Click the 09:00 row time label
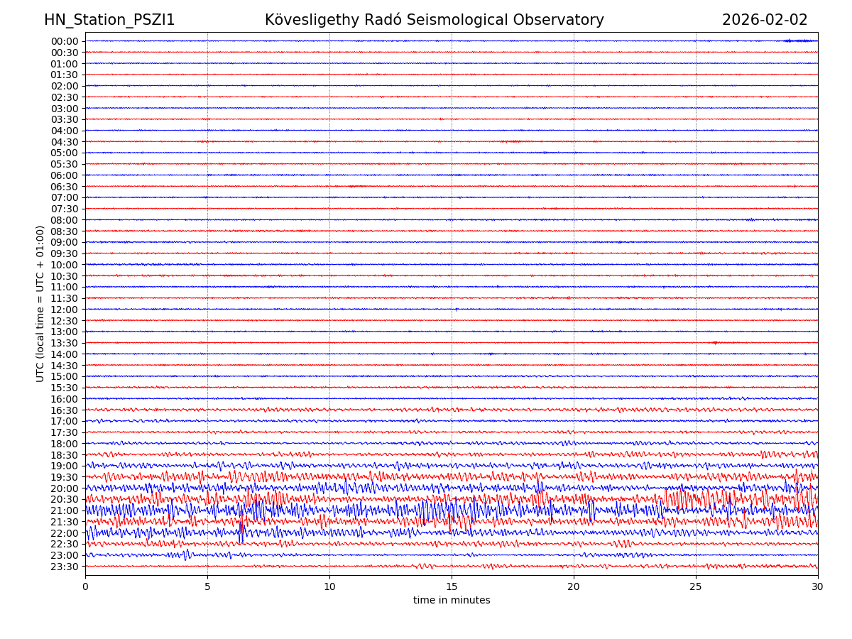852x639 pixels. [65, 242]
